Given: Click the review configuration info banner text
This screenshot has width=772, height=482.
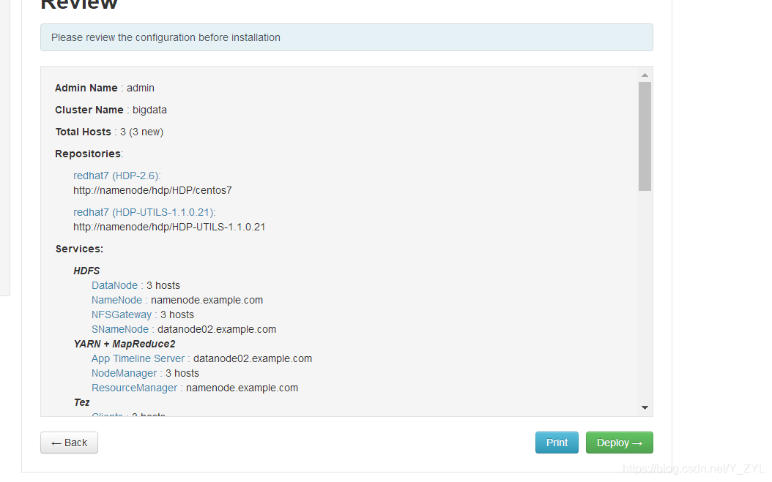Looking at the screenshot, I should (166, 37).
